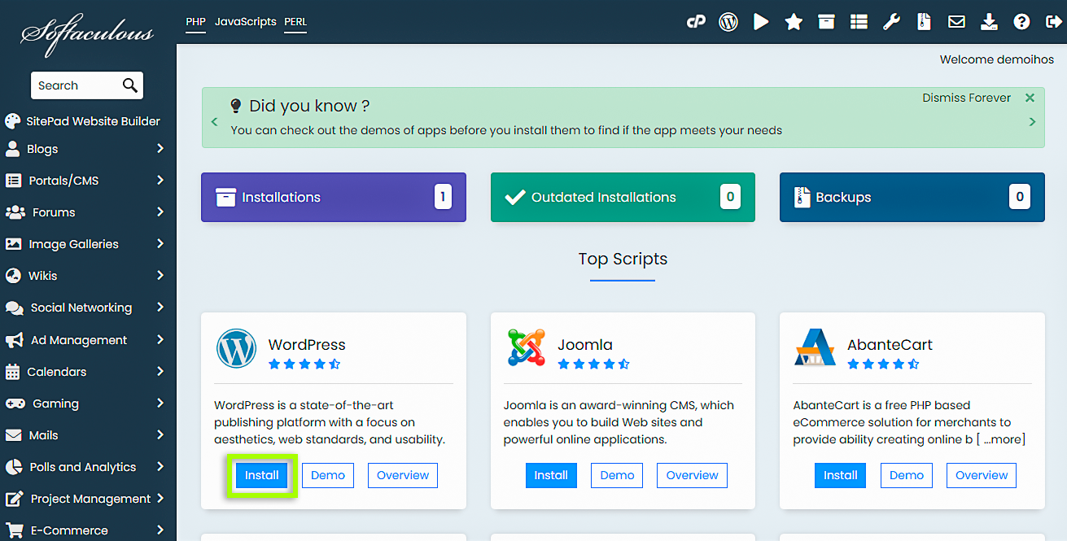View the WordPress Demo
This screenshot has height=541, width=1067.
pyautogui.click(x=328, y=475)
